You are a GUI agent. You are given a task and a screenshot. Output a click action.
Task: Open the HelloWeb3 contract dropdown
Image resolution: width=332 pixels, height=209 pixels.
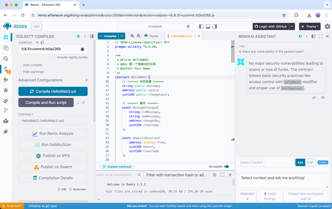point(53,121)
